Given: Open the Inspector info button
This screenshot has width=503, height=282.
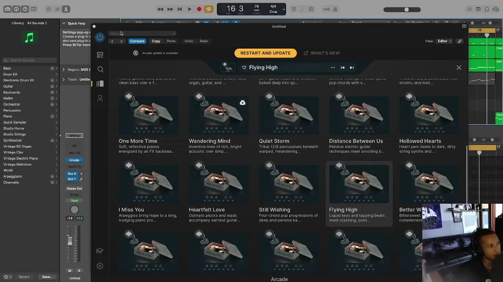Looking at the screenshot, I should click(x=16, y=9).
